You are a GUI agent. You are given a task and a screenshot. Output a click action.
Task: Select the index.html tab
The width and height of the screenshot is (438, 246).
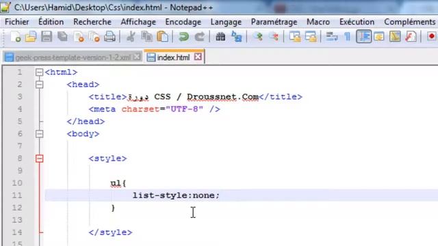click(x=173, y=57)
